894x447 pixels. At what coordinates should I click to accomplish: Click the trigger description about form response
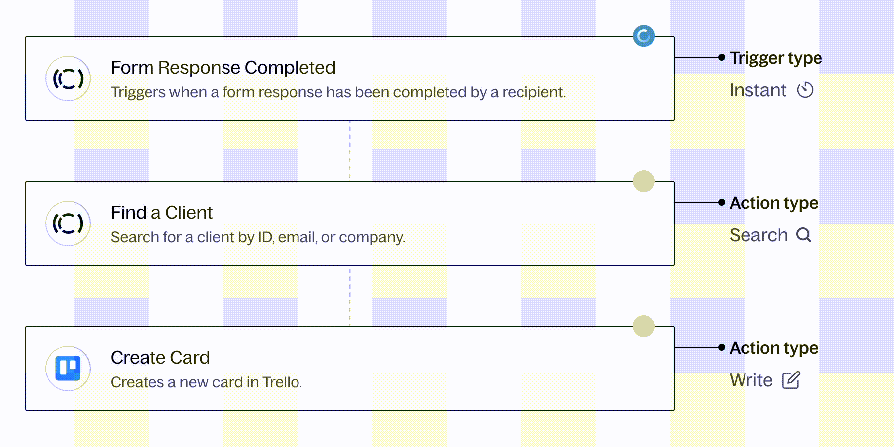pos(338,92)
